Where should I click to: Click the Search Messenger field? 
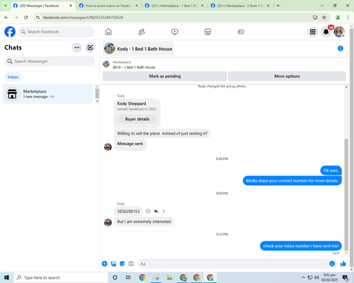click(50, 62)
